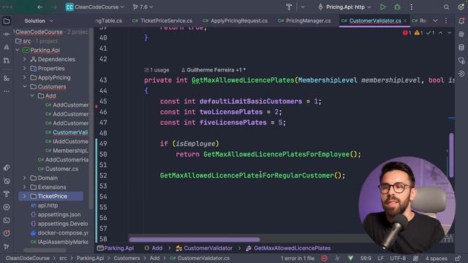
Task: Click the warning count indicator in editor
Action: (x=418, y=33)
